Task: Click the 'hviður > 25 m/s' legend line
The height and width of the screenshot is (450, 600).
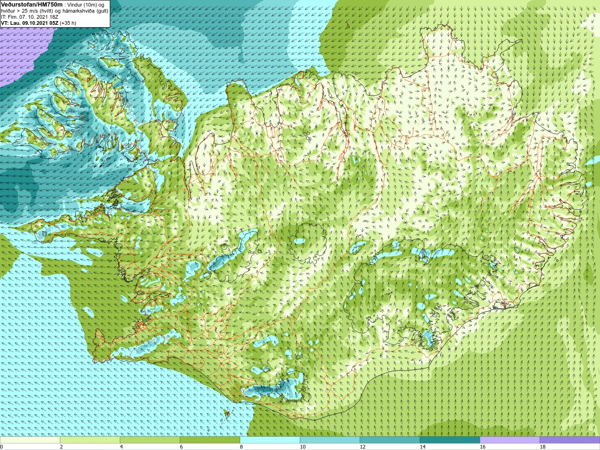Action: coord(54,11)
